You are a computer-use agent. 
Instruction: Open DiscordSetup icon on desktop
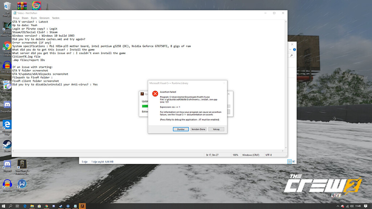(x=7, y=106)
